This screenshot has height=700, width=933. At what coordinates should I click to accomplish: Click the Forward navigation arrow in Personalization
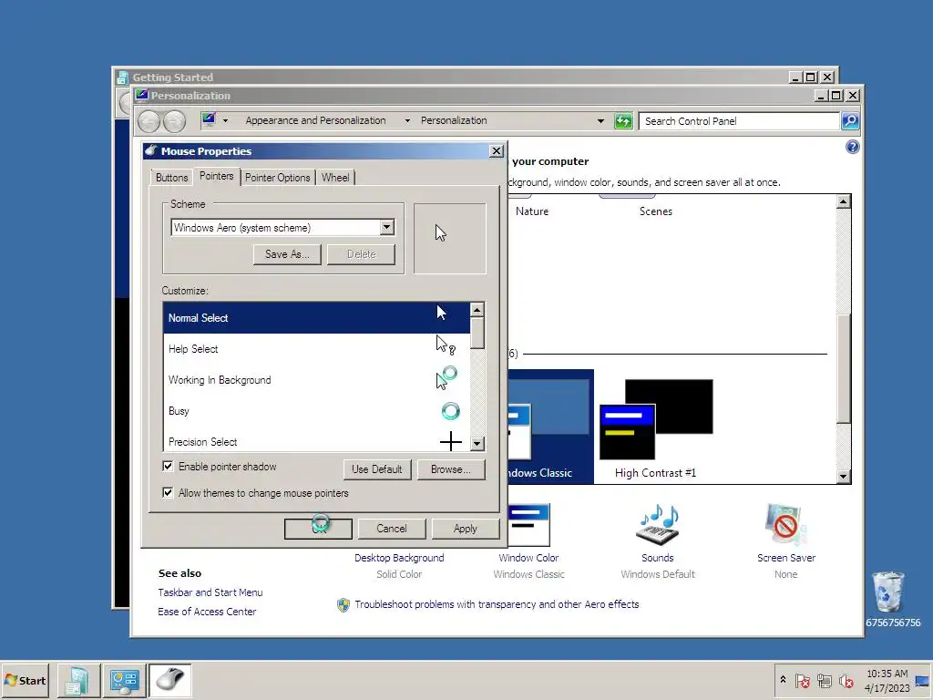coord(174,121)
